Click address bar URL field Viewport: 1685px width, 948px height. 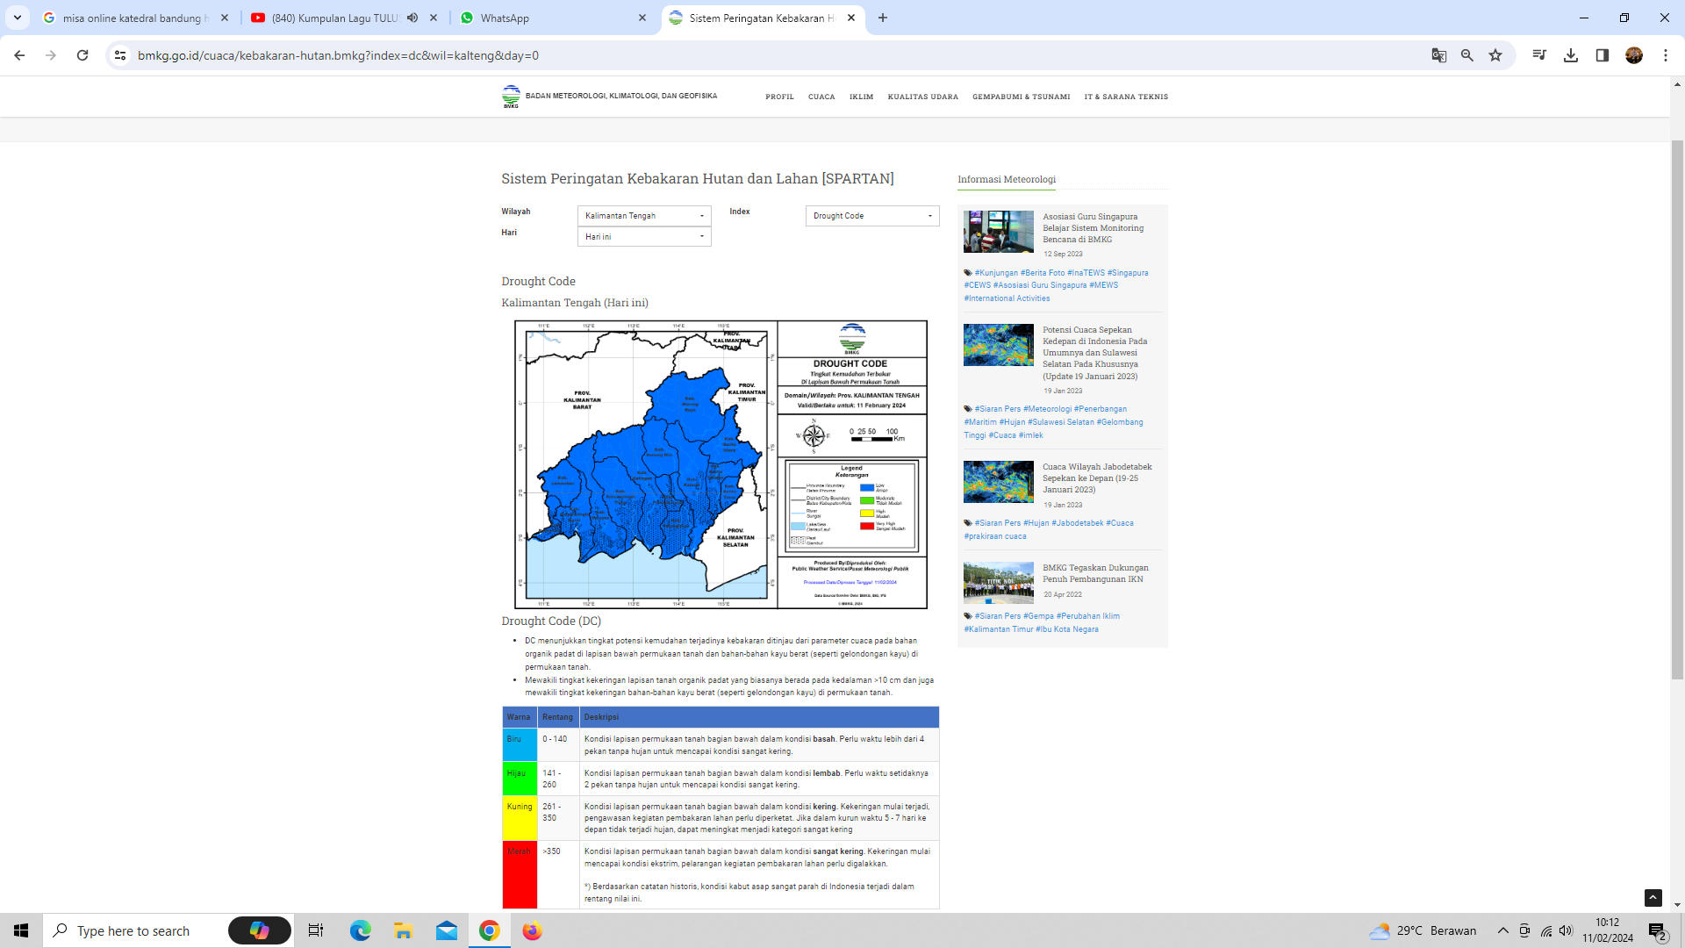pos(772,55)
